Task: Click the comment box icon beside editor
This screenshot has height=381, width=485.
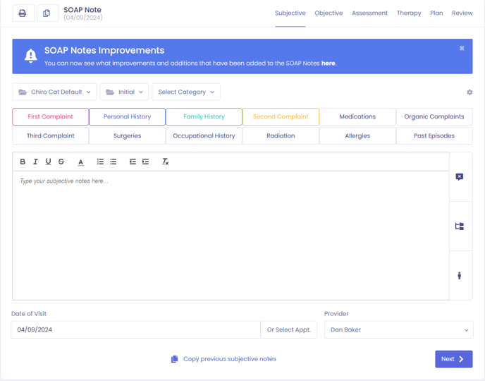Action: [460, 176]
